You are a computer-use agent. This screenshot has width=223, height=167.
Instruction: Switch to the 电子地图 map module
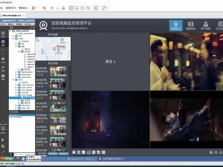pos(206,26)
